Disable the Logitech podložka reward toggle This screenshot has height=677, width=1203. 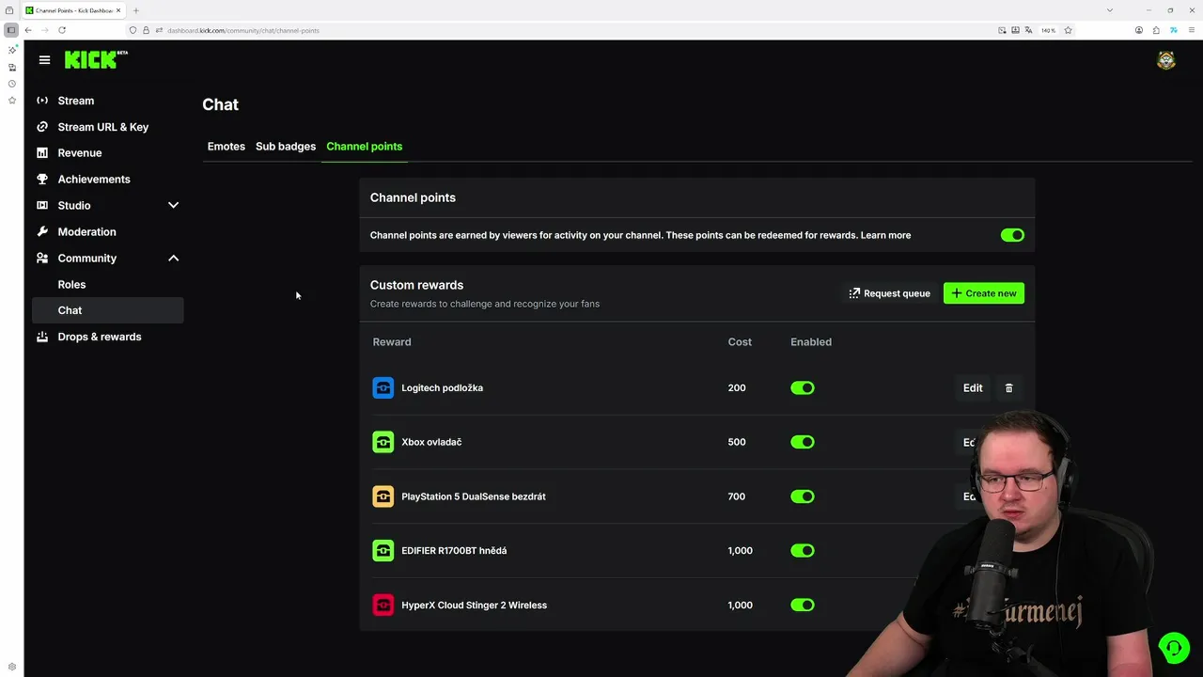click(803, 387)
